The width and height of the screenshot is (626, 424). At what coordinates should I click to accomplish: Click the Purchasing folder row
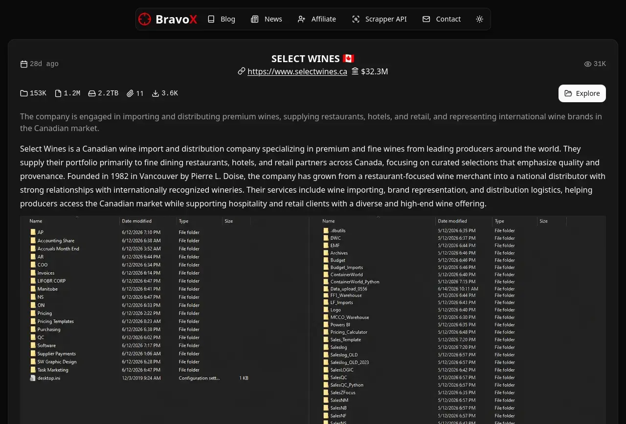point(139,329)
